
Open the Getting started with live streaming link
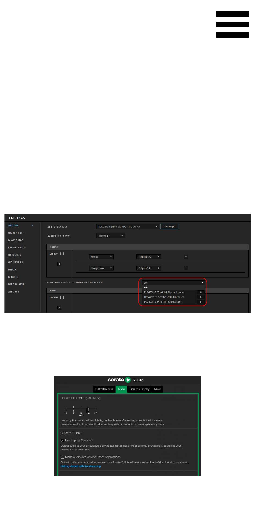pos(81,466)
